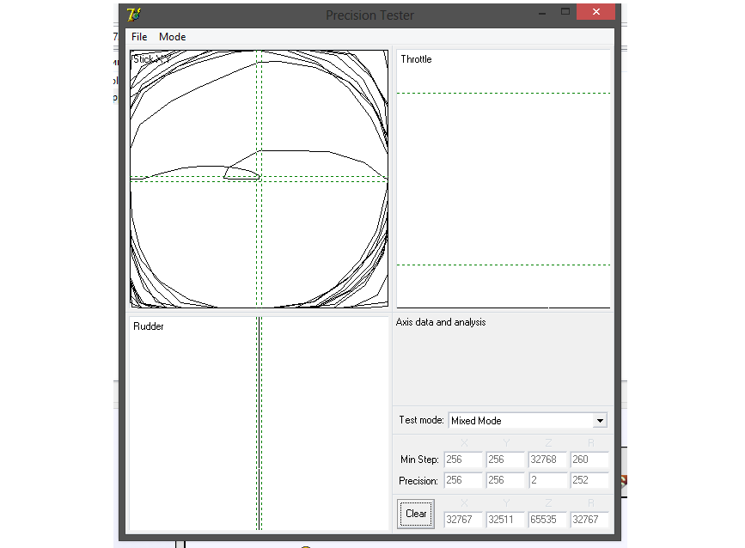The width and height of the screenshot is (745, 548).
Task: Click the Min Step Y field
Action: click(505, 460)
